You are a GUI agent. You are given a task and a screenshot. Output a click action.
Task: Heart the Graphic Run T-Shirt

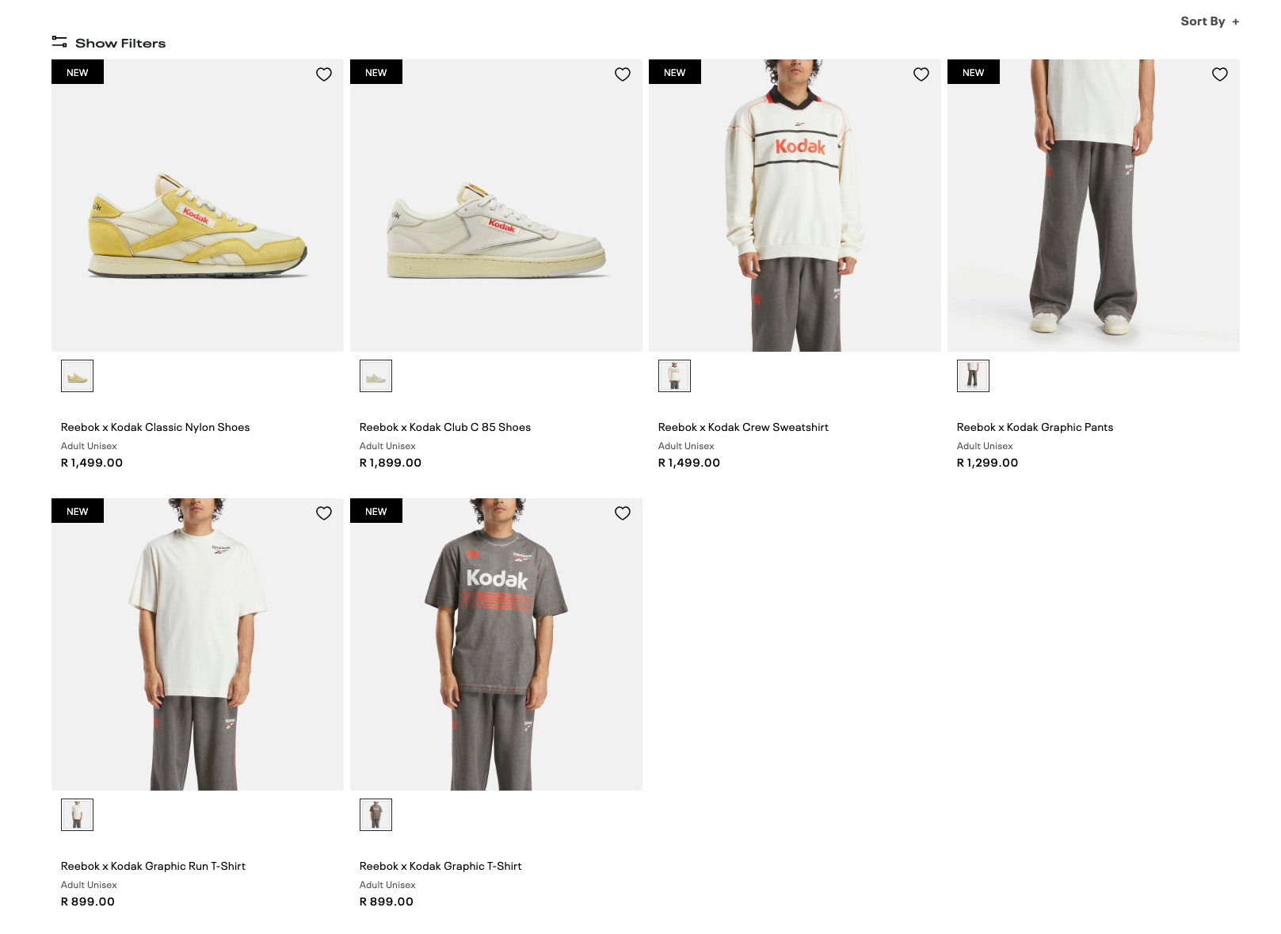click(324, 513)
